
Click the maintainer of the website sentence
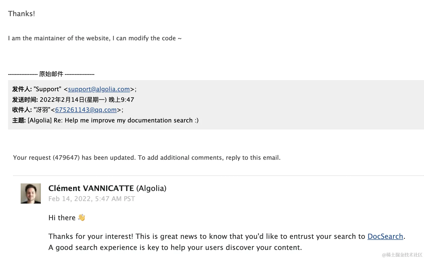click(x=95, y=38)
